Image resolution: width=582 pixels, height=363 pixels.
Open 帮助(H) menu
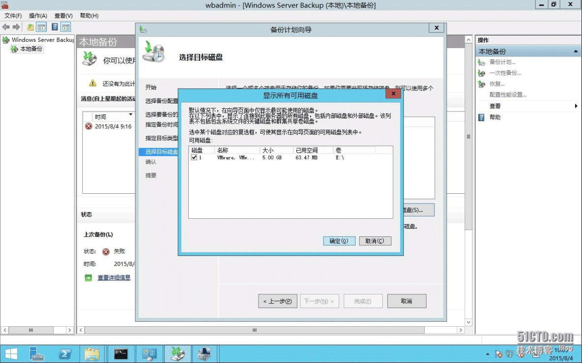coord(89,16)
